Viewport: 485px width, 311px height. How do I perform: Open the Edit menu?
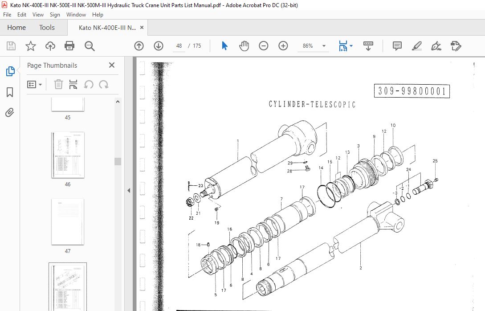[x=22, y=15]
